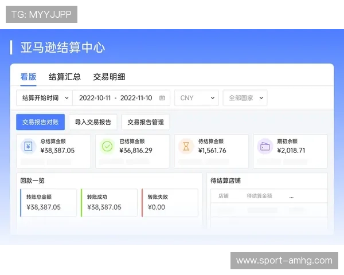The width and height of the screenshot is (344, 275).
Task: Select the 已结算金额 value ¥36,816.29
Action: (136, 151)
